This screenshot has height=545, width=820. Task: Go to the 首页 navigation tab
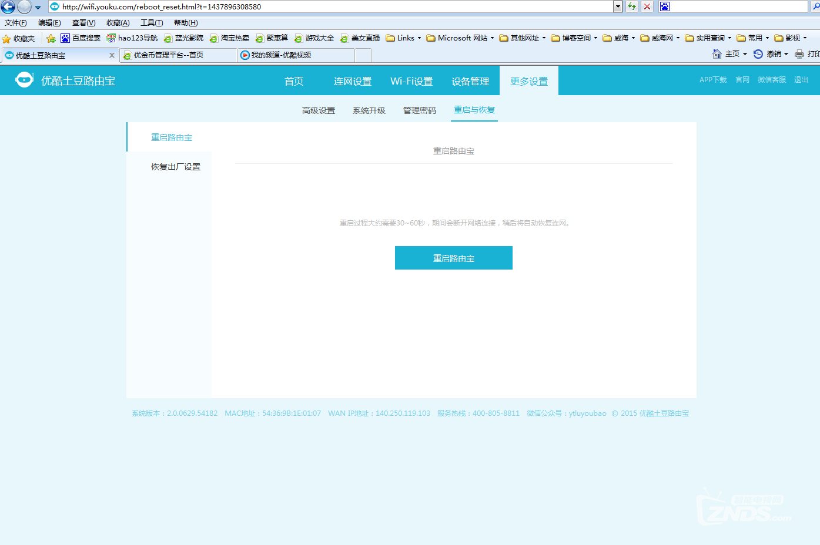tap(294, 81)
